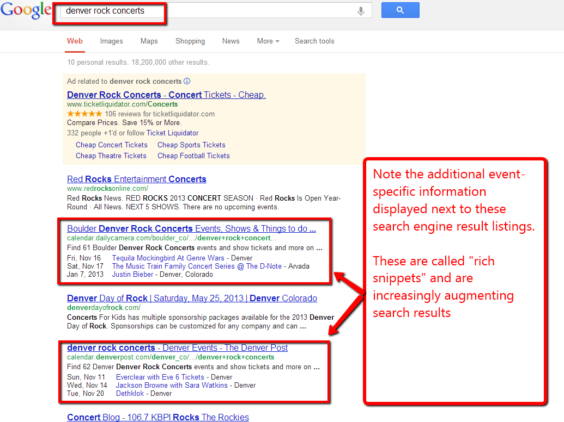
Task: Click the microphone voice search icon
Action: (x=361, y=11)
